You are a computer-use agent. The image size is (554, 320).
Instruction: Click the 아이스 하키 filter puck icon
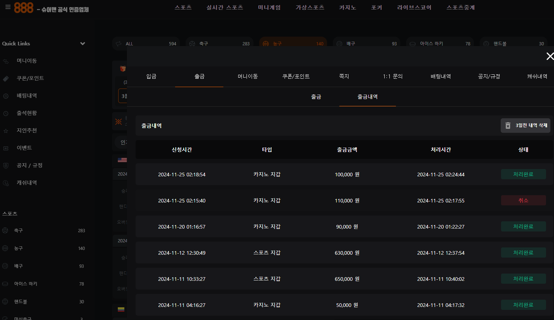[413, 44]
